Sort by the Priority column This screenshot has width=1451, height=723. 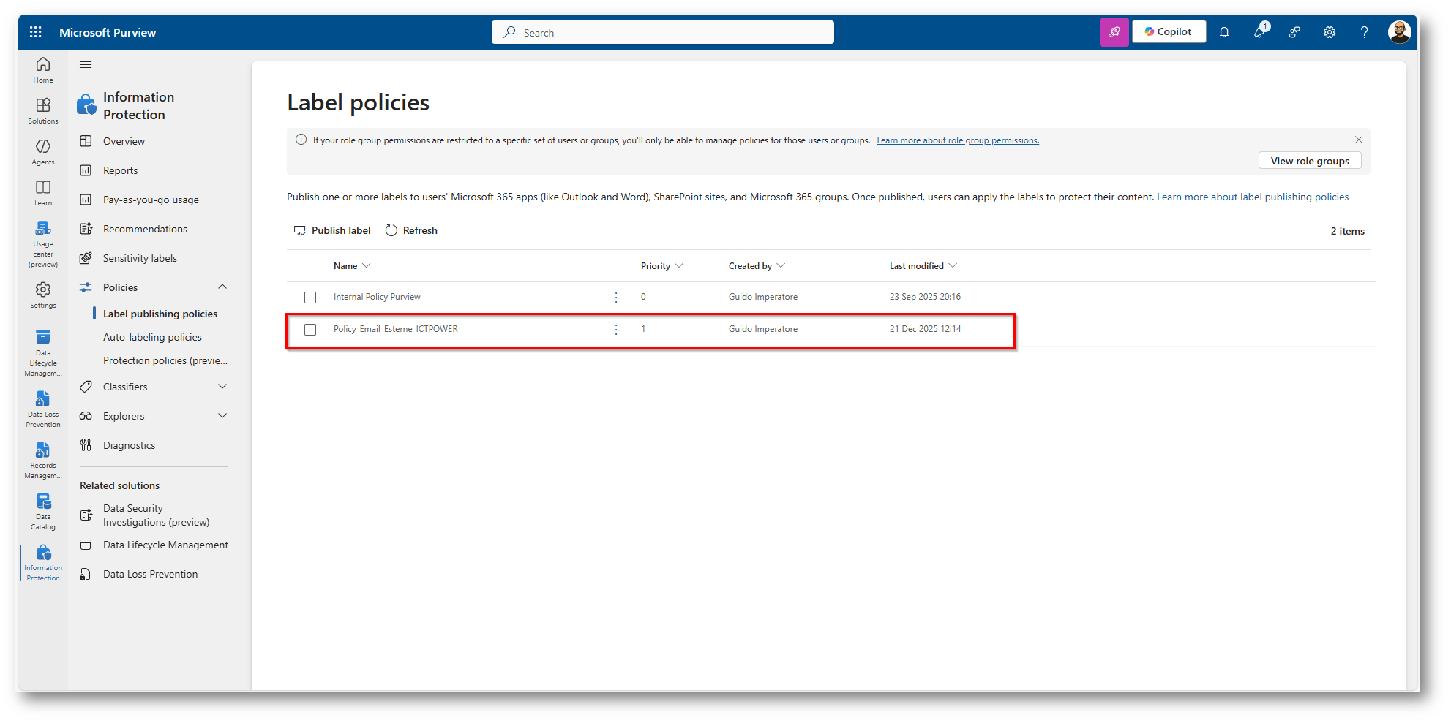click(661, 266)
